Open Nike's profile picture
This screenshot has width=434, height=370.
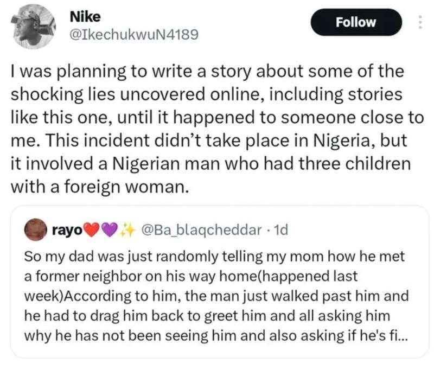tap(33, 27)
